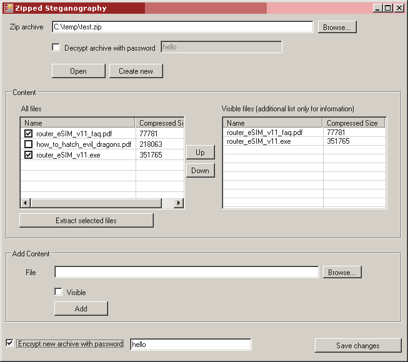Click compressed size 218063 cell
The height and width of the screenshot is (362, 408).
[151, 144]
